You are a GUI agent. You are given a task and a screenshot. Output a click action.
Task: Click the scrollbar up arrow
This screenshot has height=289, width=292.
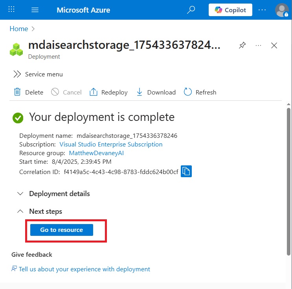[x=288, y=104]
